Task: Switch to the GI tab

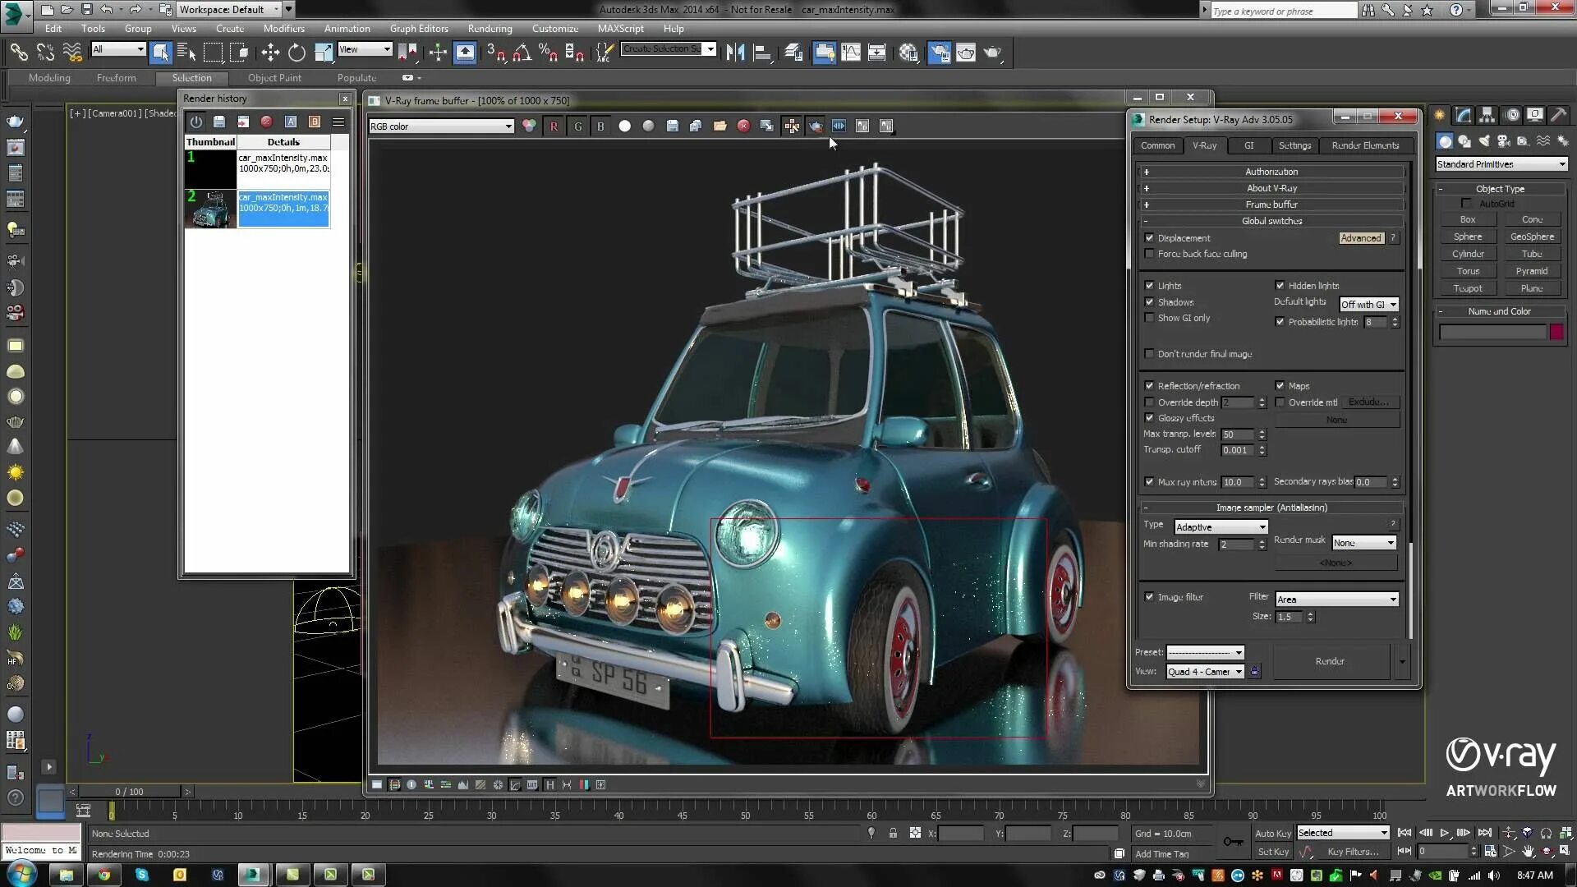Action: pos(1248,145)
